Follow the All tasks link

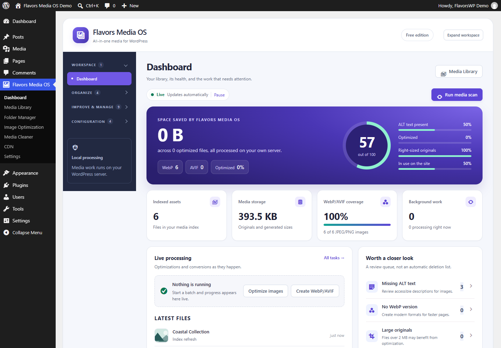pyautogui.click(x=334, y=258)
